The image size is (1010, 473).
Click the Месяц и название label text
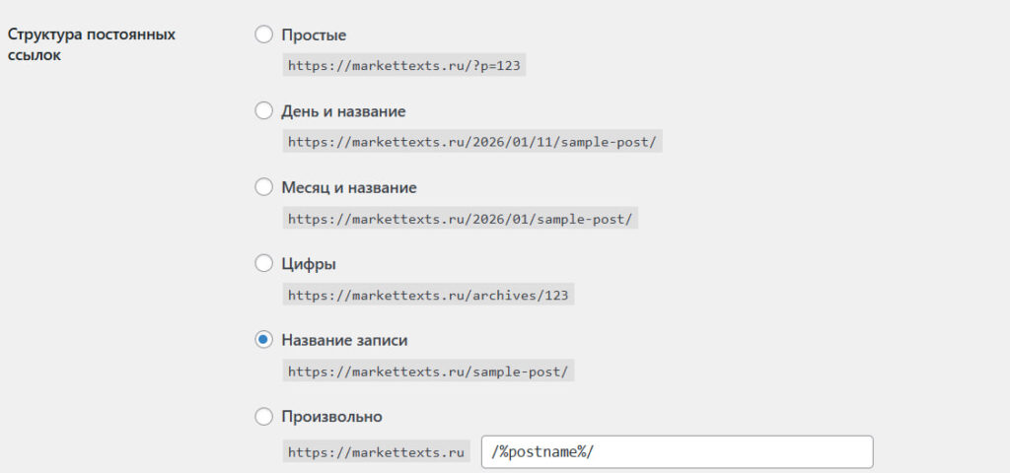click(x=348, y=187)
